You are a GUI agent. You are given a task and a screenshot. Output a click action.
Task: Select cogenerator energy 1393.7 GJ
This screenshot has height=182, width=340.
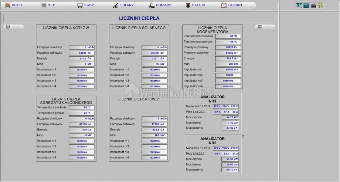point(228,59)
